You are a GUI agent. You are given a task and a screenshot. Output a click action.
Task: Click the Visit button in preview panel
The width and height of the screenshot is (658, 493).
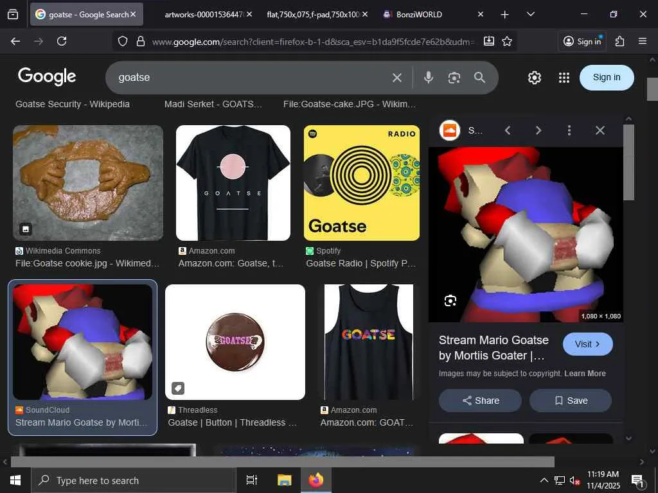pos(587,344)
